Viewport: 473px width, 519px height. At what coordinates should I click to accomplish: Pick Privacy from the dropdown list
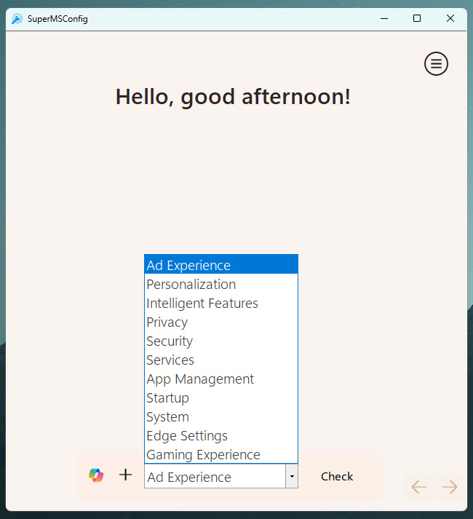221,322
